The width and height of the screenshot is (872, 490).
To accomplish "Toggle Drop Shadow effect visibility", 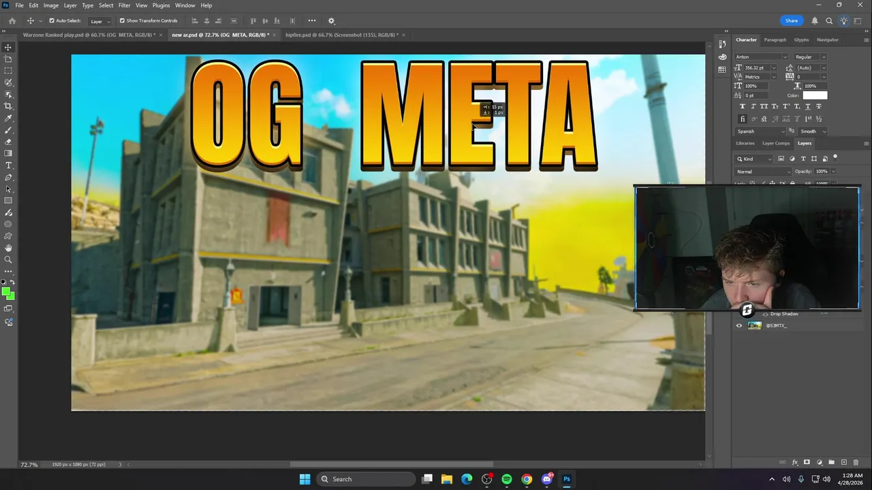I will pos(765,314).
